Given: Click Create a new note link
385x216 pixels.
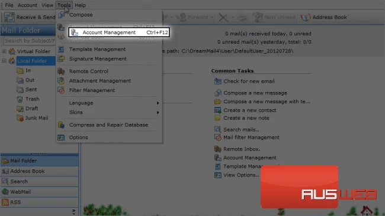Looking at the screenshot, I should (246, 118).
